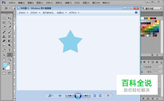Image resolution: width=164 pixels, height=101 pixels.
Task: Open Photoshop 视图(V) menu
Action: [x=86, y=3]
